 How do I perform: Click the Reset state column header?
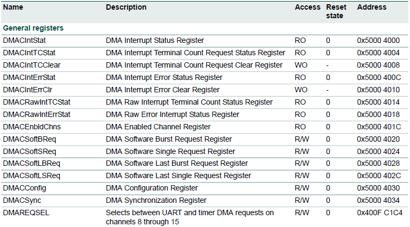(x=336, y=11)
